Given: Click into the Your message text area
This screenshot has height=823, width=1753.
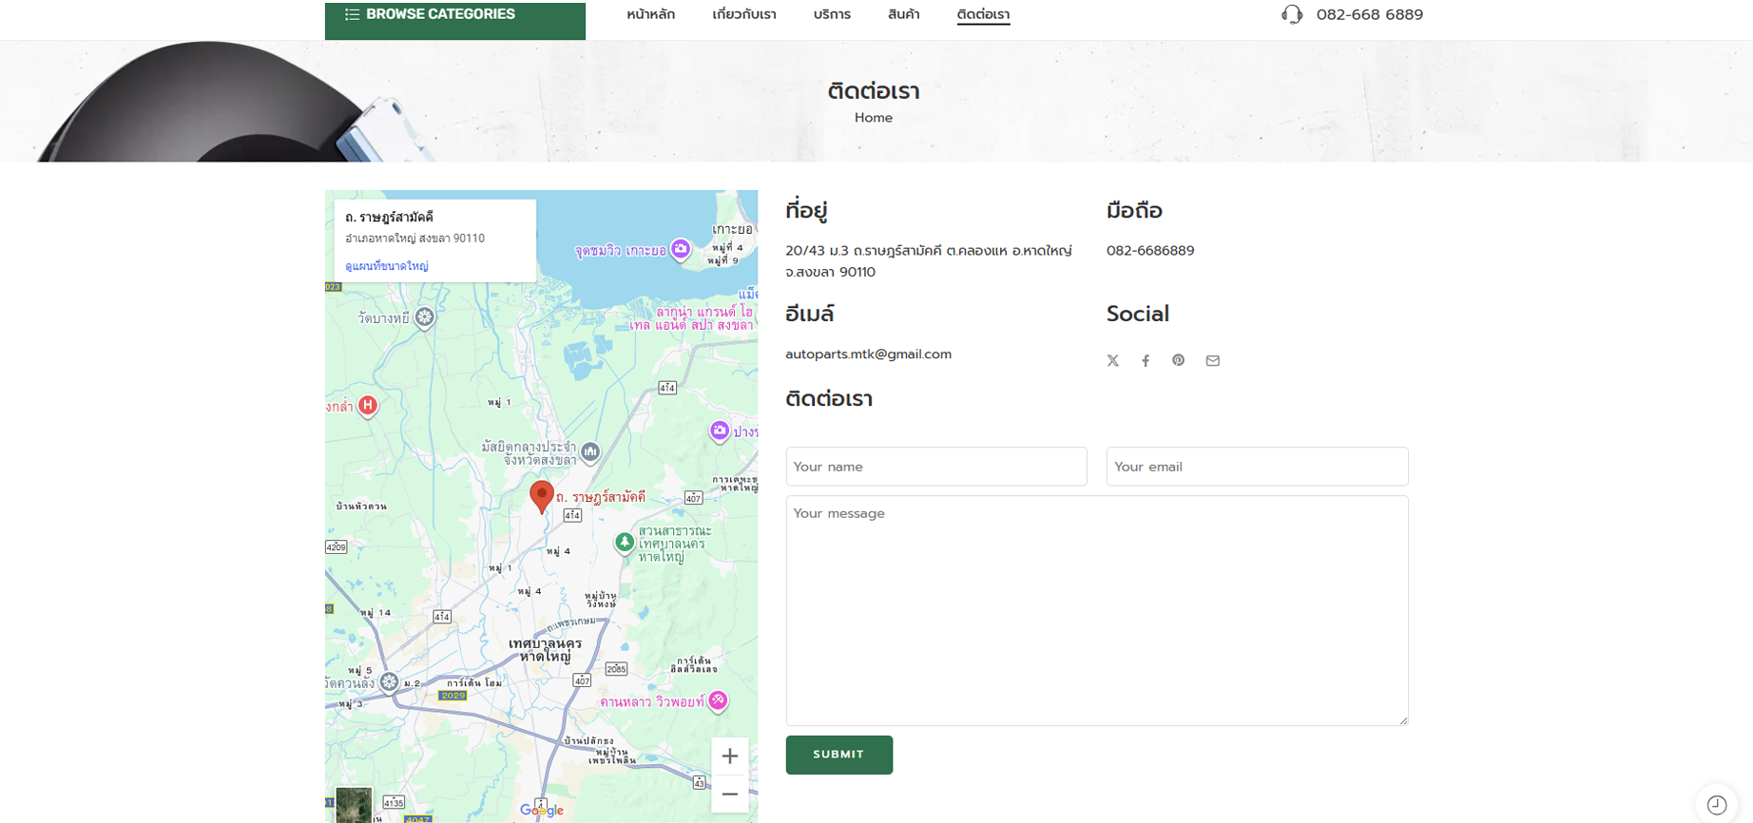Looking at the screenshot, I should (x=1096, y=610).
